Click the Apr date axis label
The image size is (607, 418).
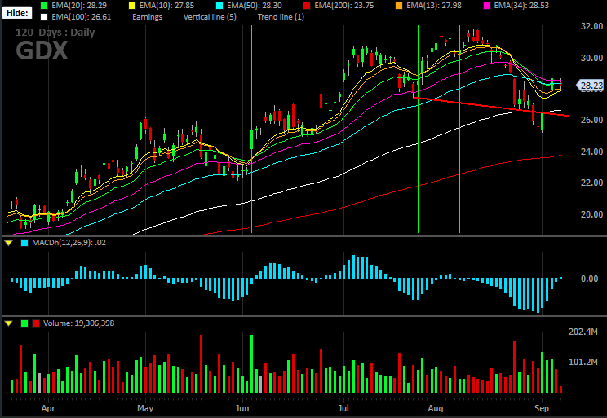(48, 408)
